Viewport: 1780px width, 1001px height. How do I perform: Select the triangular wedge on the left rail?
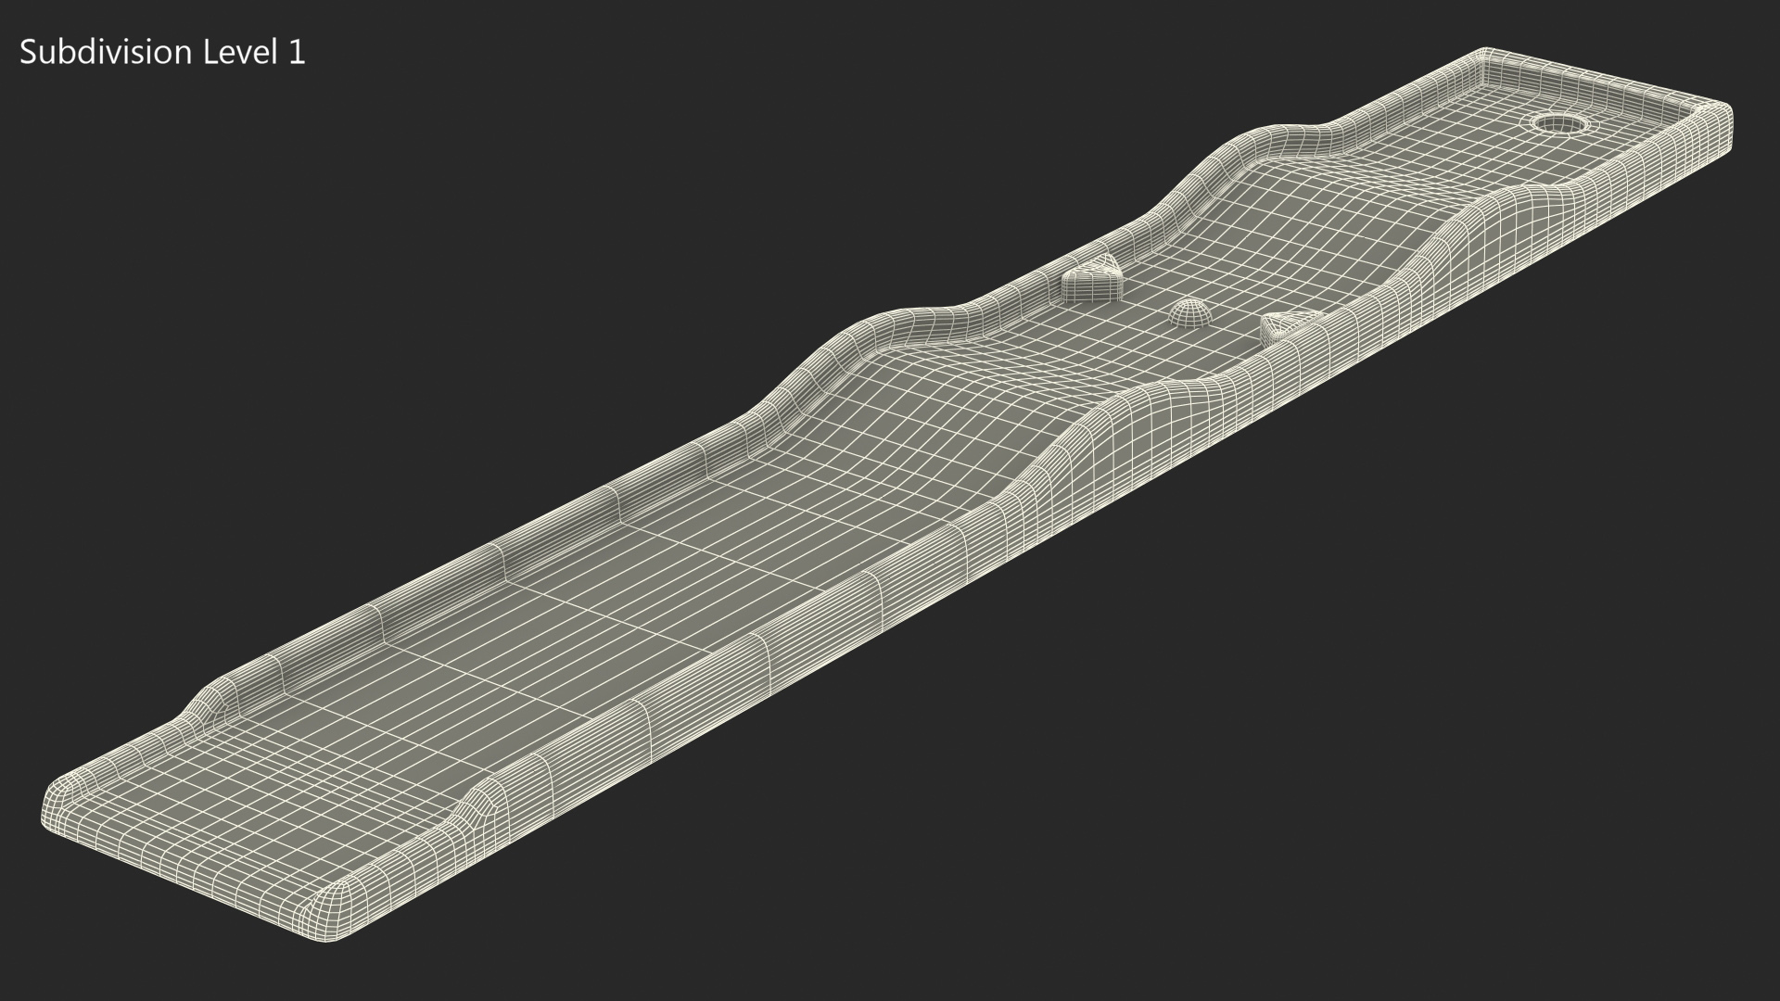tap(1090, 282)
